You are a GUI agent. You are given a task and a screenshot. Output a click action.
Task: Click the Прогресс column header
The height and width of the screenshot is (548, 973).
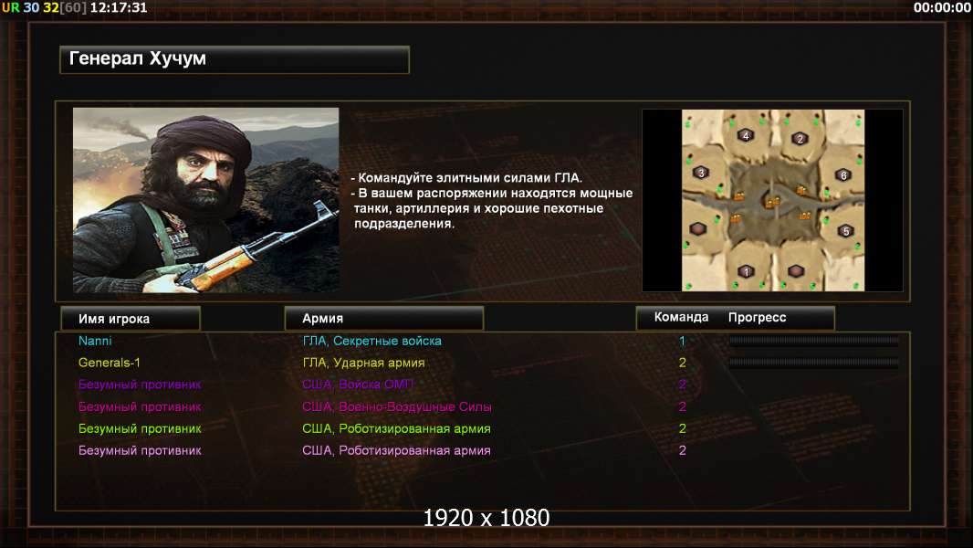(x=757, y=317)
